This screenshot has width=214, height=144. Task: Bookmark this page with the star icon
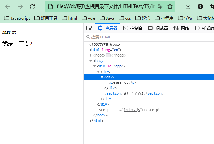pyautogui.click(x=170, y=6)
